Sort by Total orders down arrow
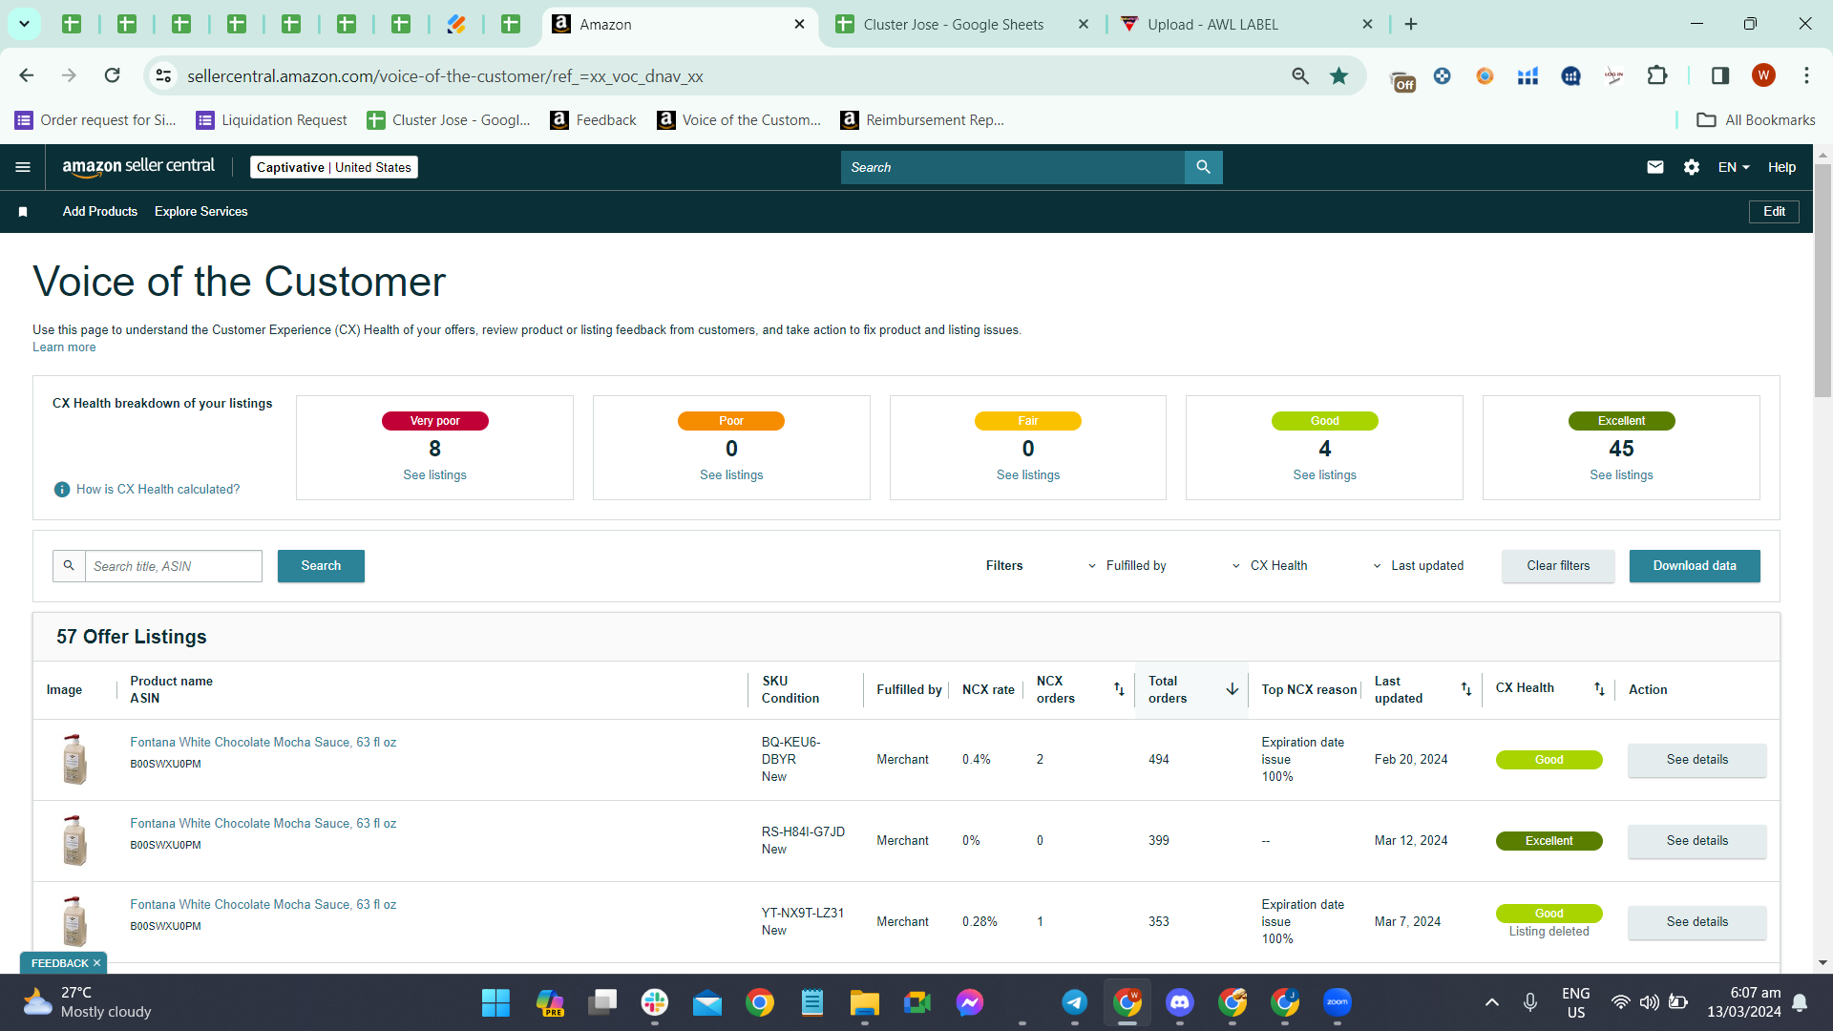Screen dimensions: 1833x1031 click(x=1233, y=689)
